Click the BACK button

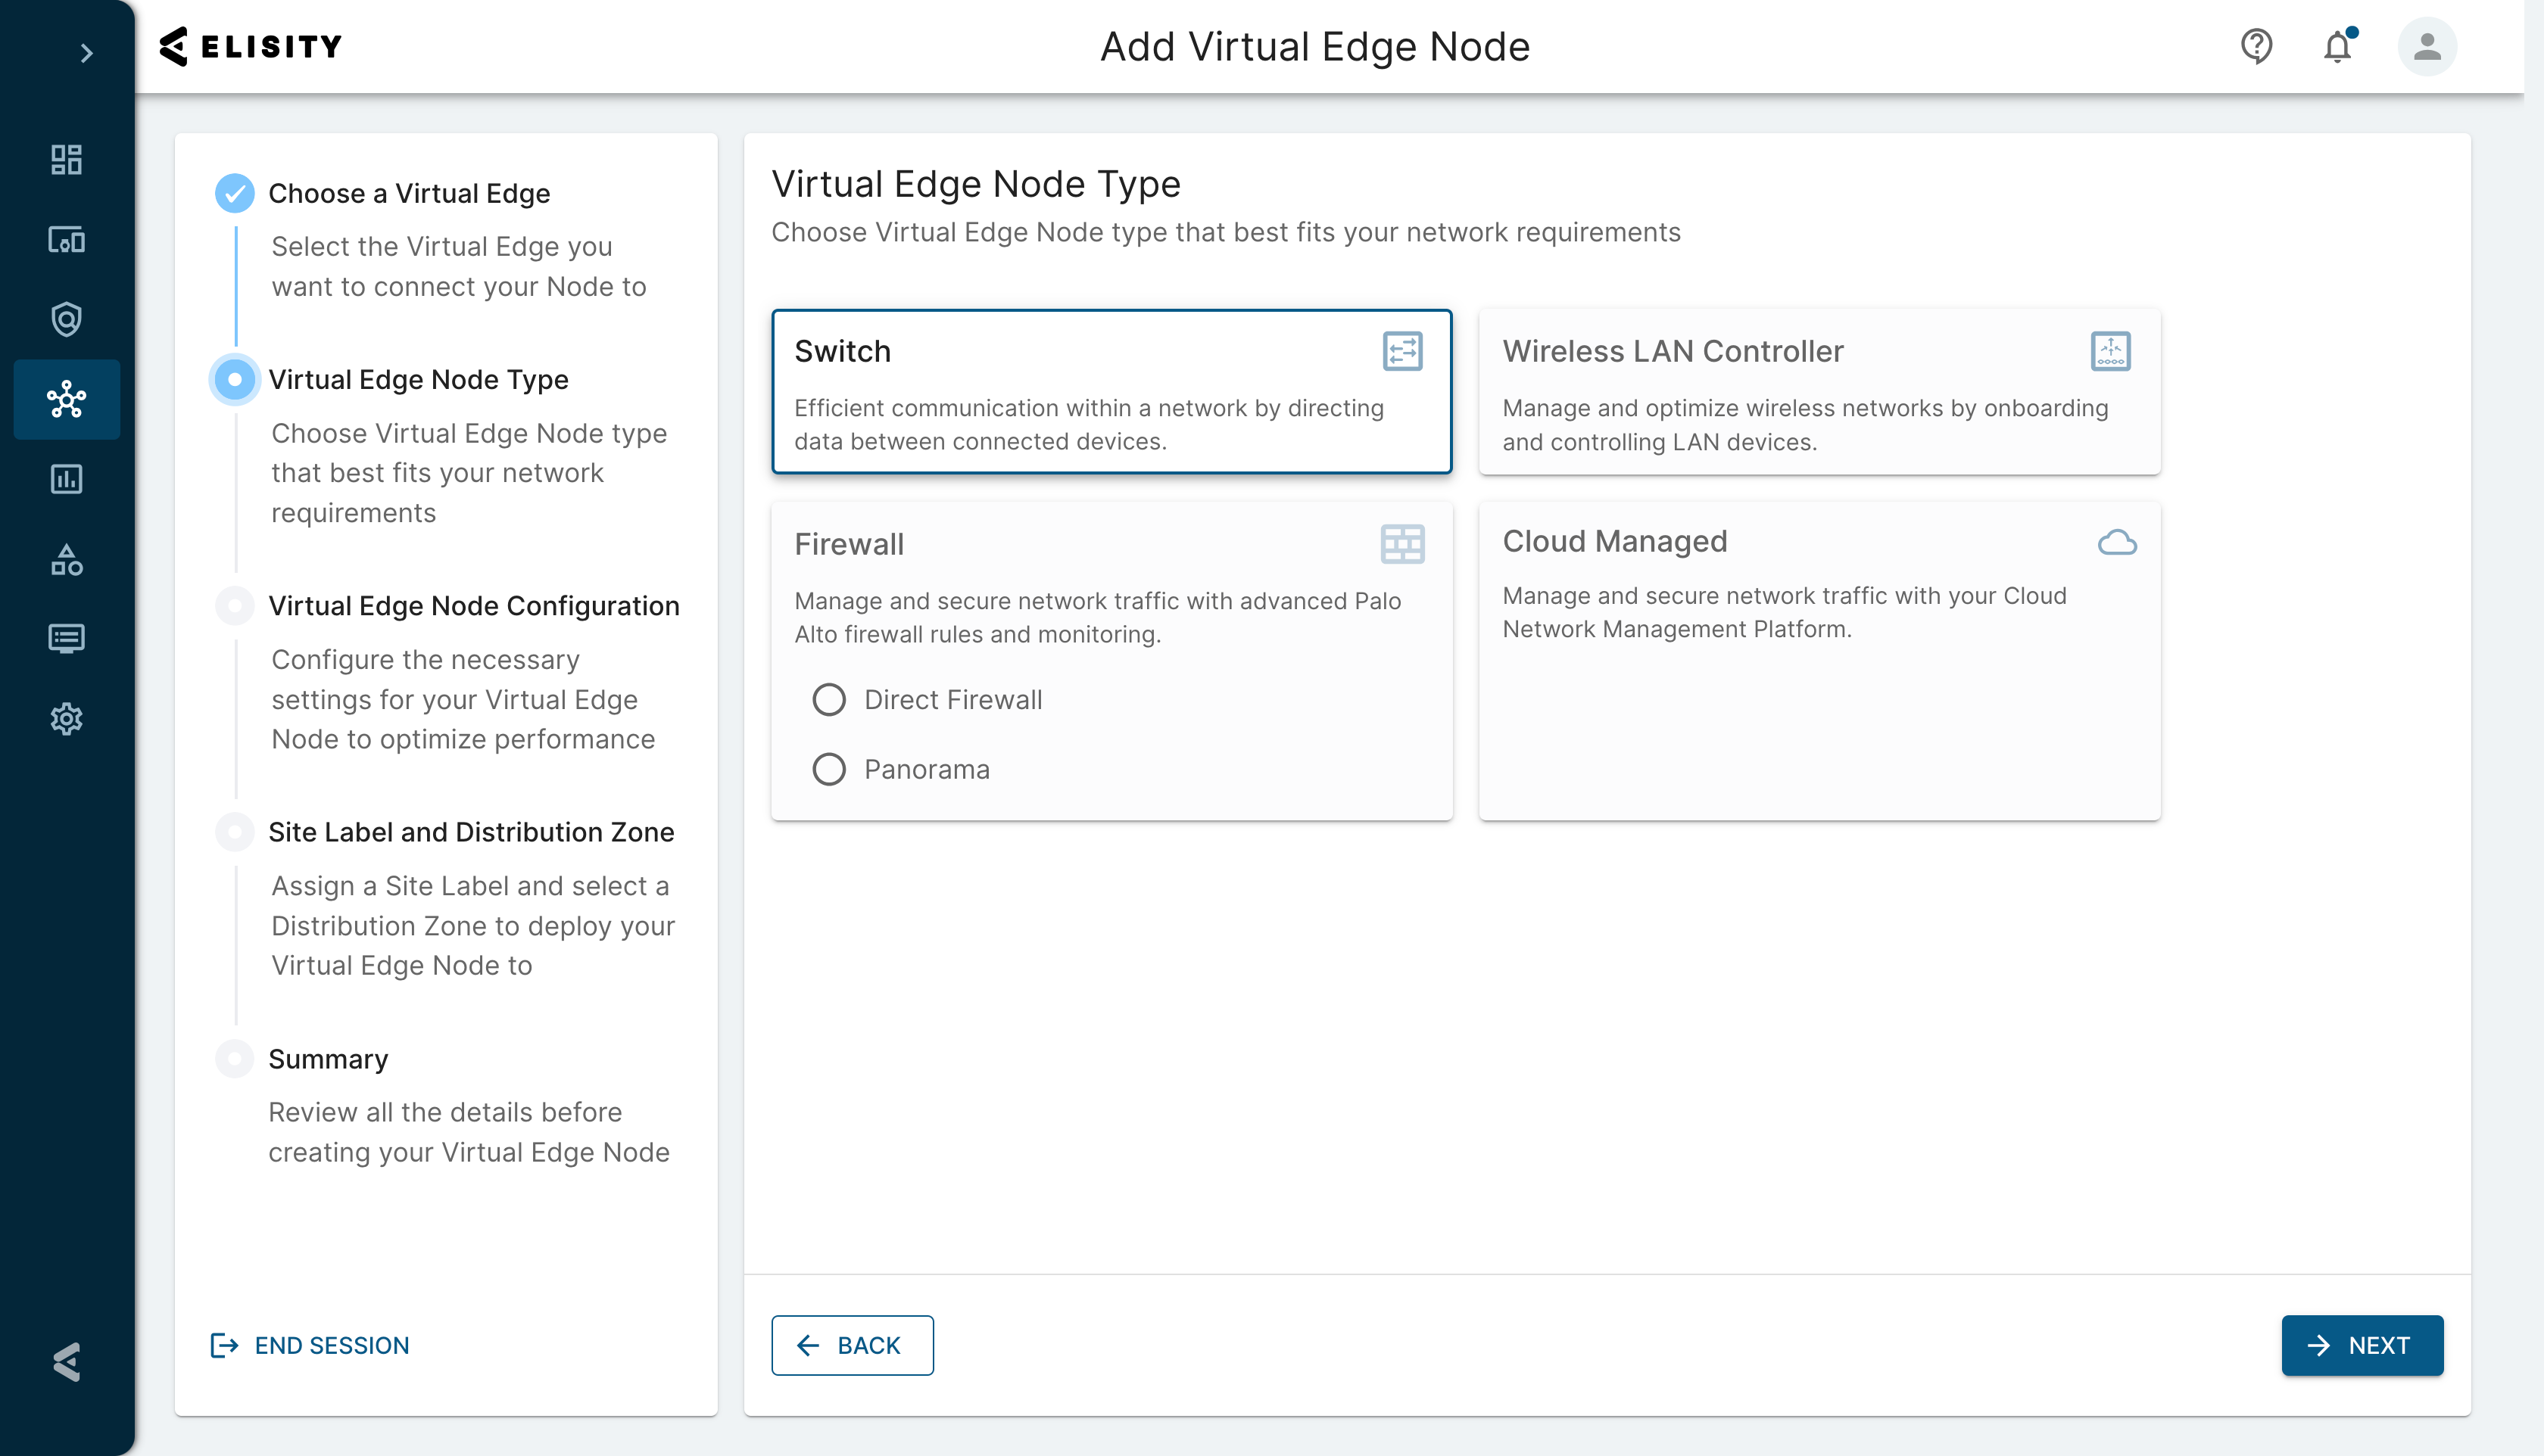click(x=853, y=1345)
